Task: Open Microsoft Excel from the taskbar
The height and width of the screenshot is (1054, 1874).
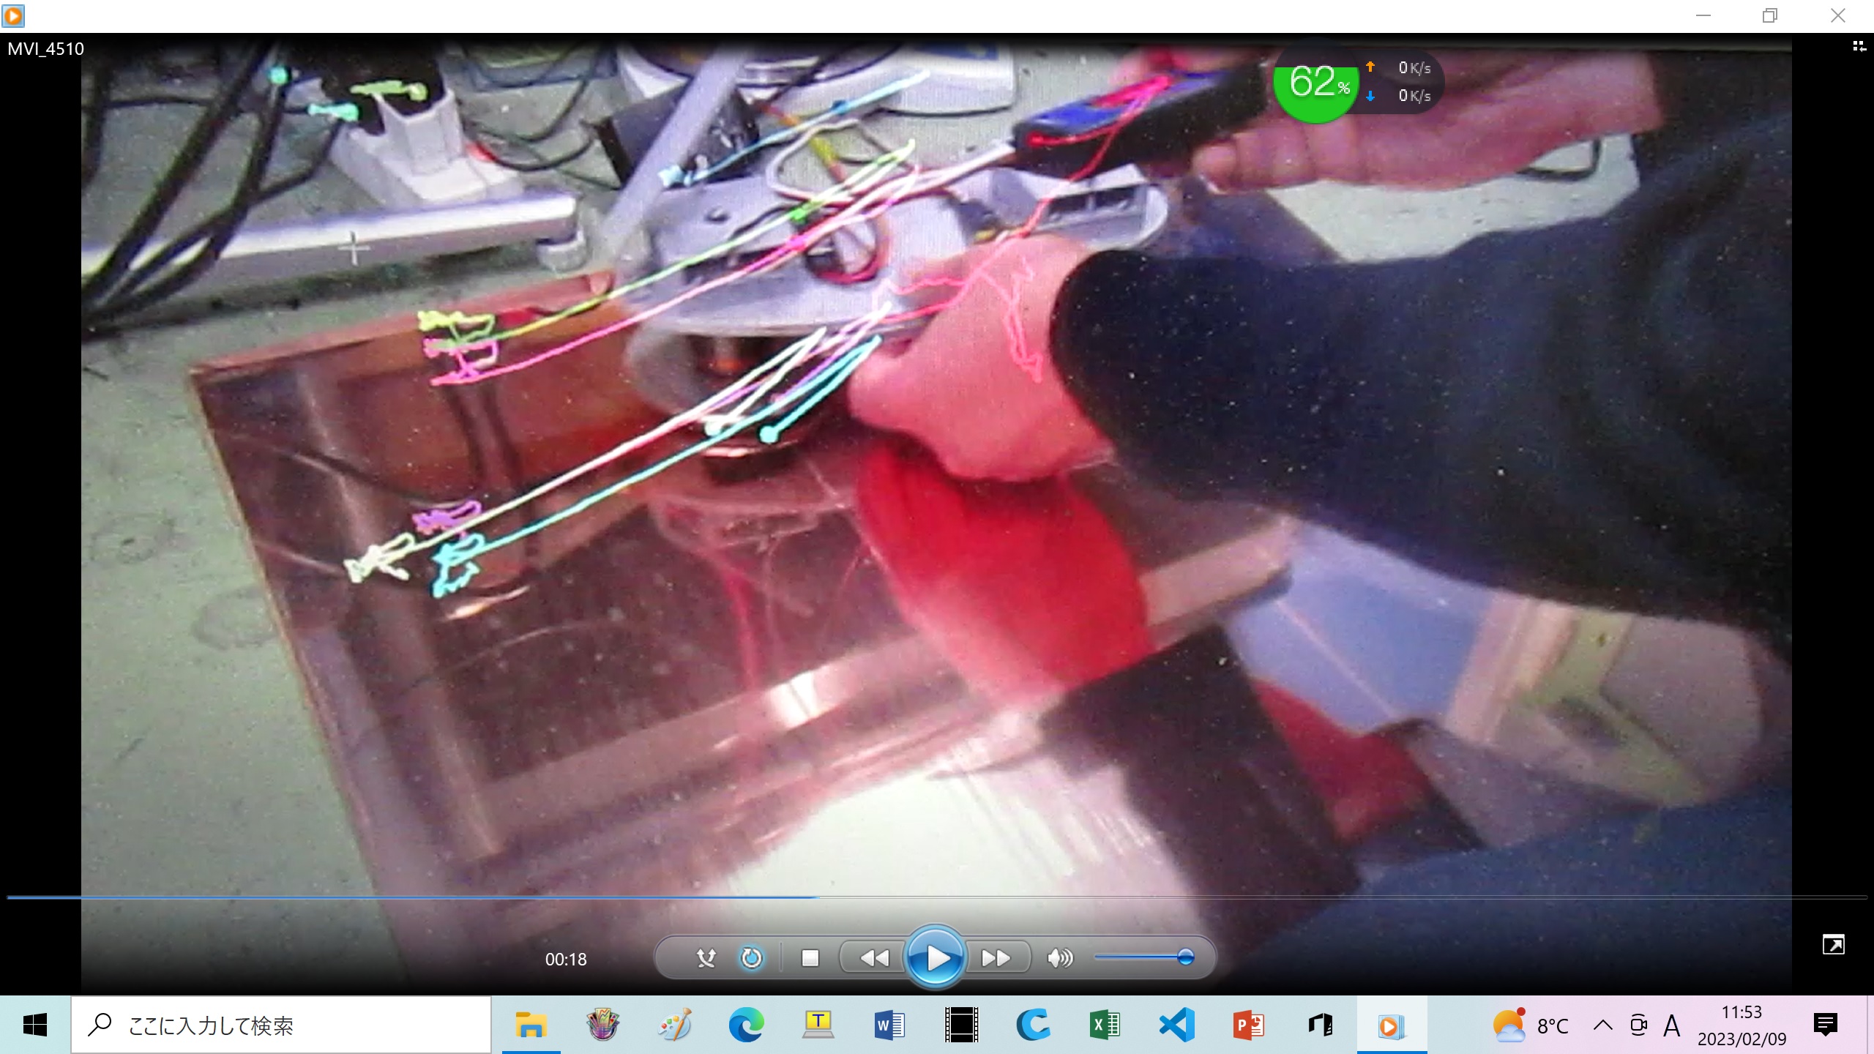Action: [1105, 1025]
